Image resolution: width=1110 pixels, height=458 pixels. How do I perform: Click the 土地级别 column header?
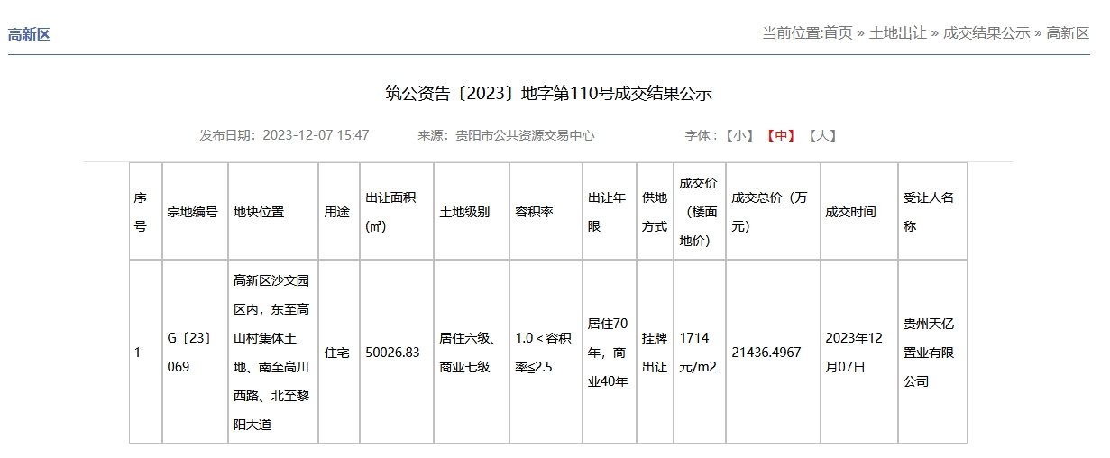click(x=464, y=213)
